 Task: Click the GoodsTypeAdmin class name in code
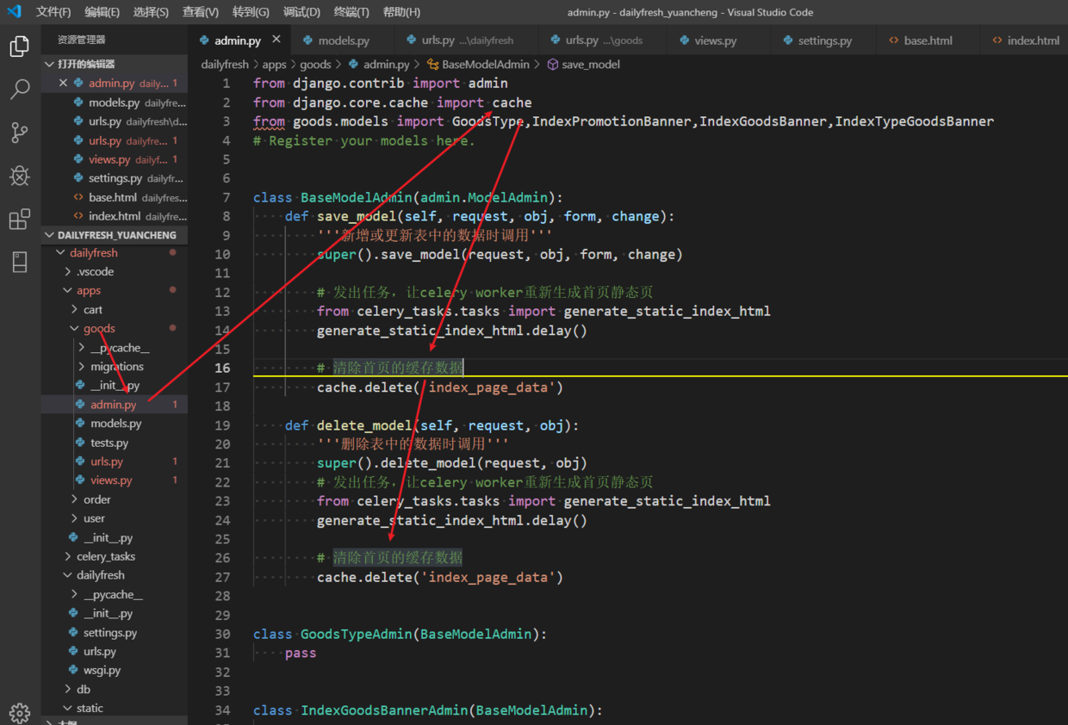pos(357,635)
